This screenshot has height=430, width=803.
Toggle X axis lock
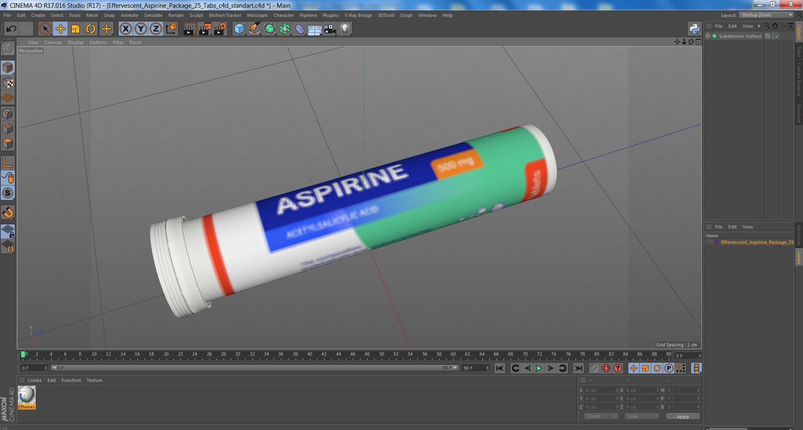(125, 29)
